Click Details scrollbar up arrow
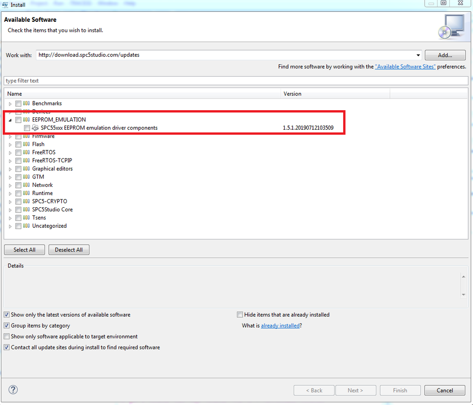 464,277
